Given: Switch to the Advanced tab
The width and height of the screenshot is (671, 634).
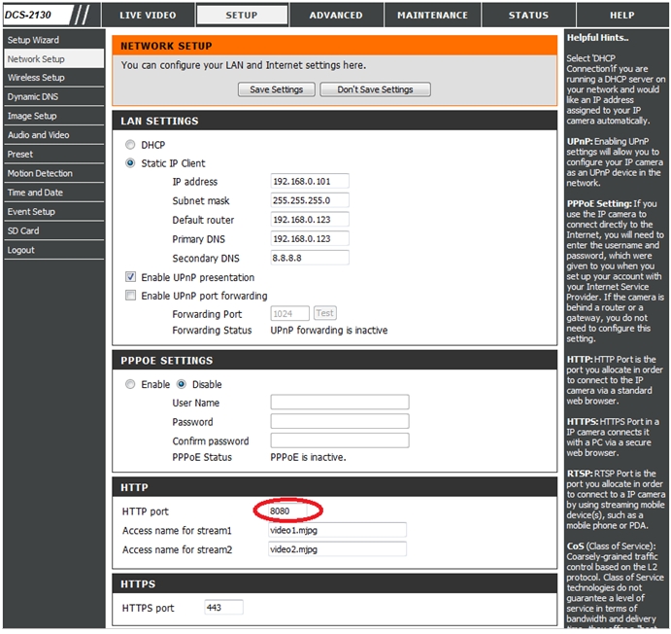Looking at the screenshot, I should pos(335,16).
